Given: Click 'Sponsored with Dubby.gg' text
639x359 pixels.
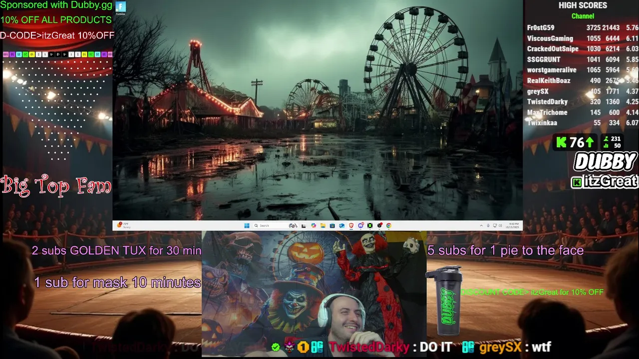Looking at the screenshot, I should click(x=56, y=5).
